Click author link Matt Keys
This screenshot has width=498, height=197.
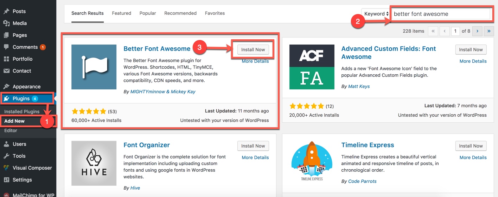click(x=359, y=86)
